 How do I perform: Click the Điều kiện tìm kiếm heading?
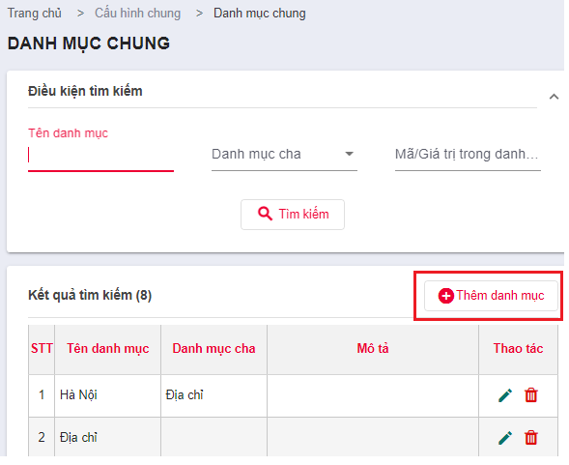(x=85, y=91)
